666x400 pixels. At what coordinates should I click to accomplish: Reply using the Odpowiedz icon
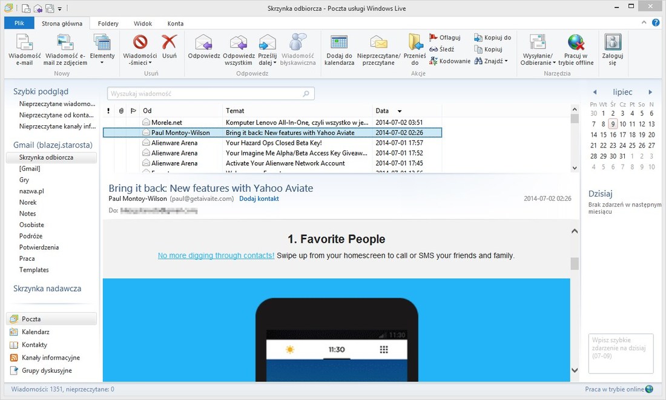(x=204, y=47)
